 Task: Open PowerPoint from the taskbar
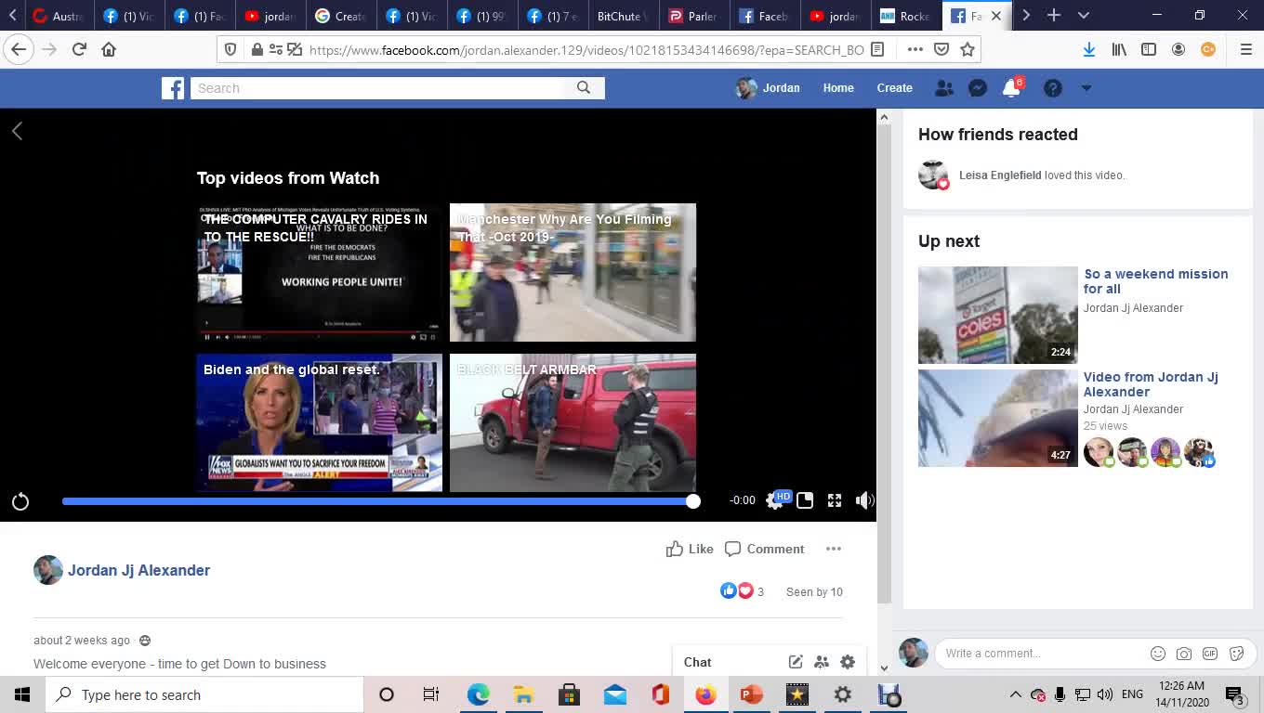tap(751, 694)
